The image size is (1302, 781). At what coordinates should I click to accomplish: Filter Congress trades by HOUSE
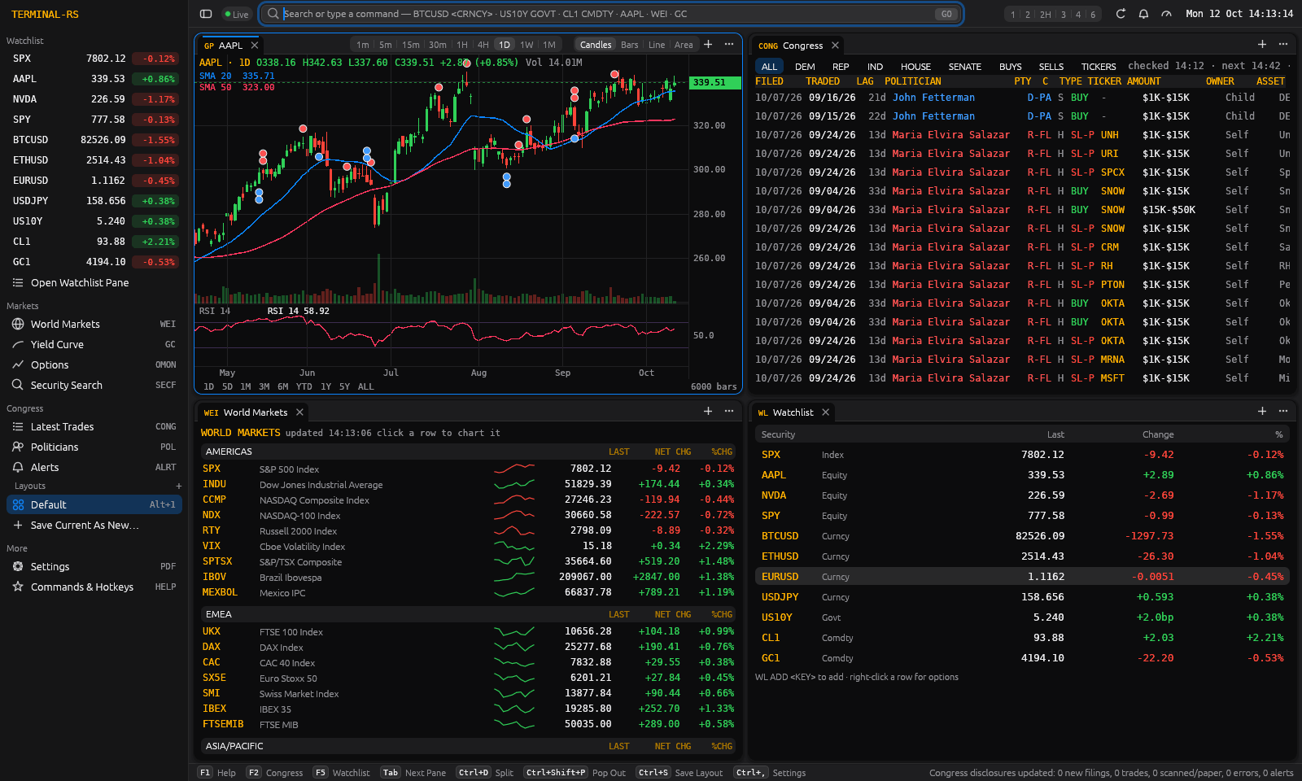[x=915, y=67]
